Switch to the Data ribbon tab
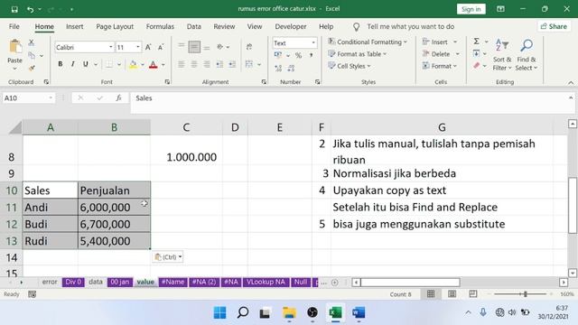The height and width of the screenshot is (325, 578). pyautogui.click(x=194, y=26)
